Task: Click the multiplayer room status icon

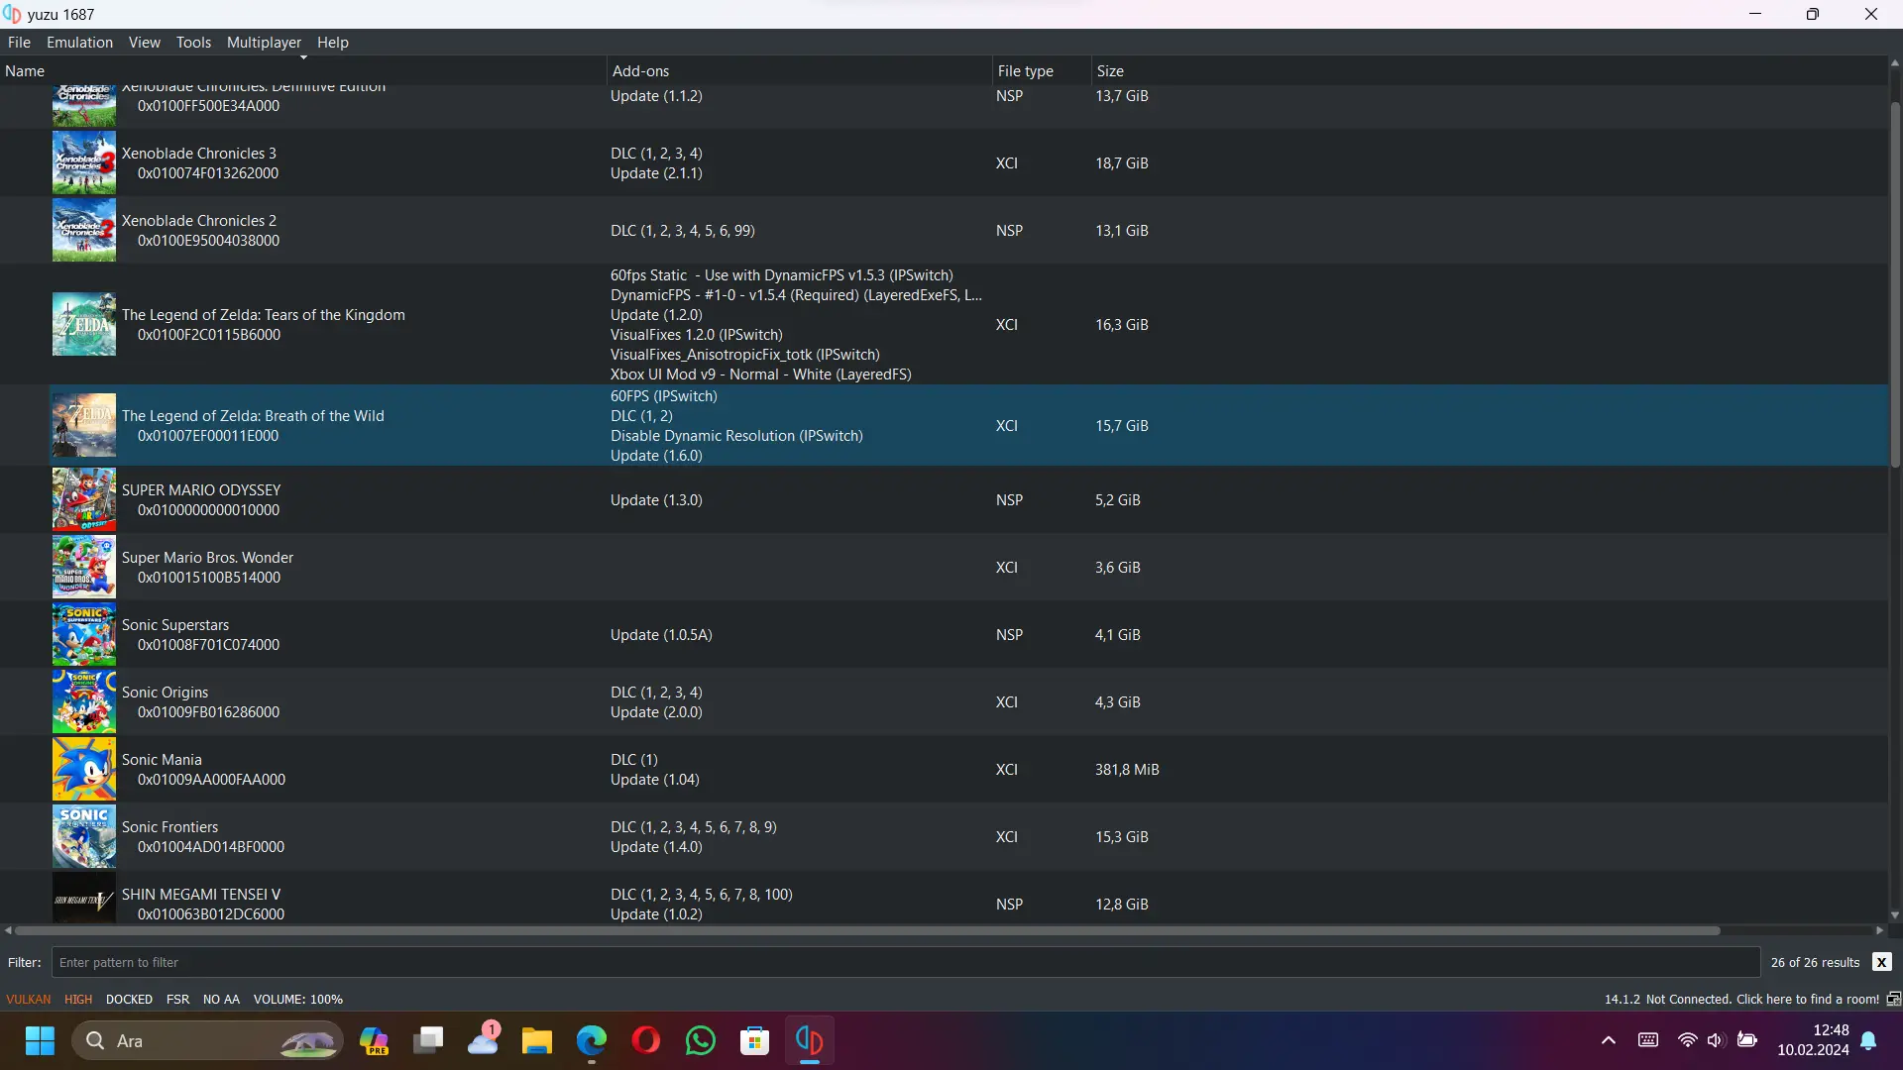Action: [x=1893, y=999]
